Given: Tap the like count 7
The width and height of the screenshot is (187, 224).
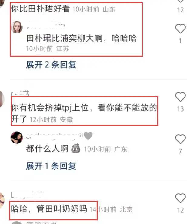Looking at the screenshot, I should pyautogui.click(x=180, y=151).
